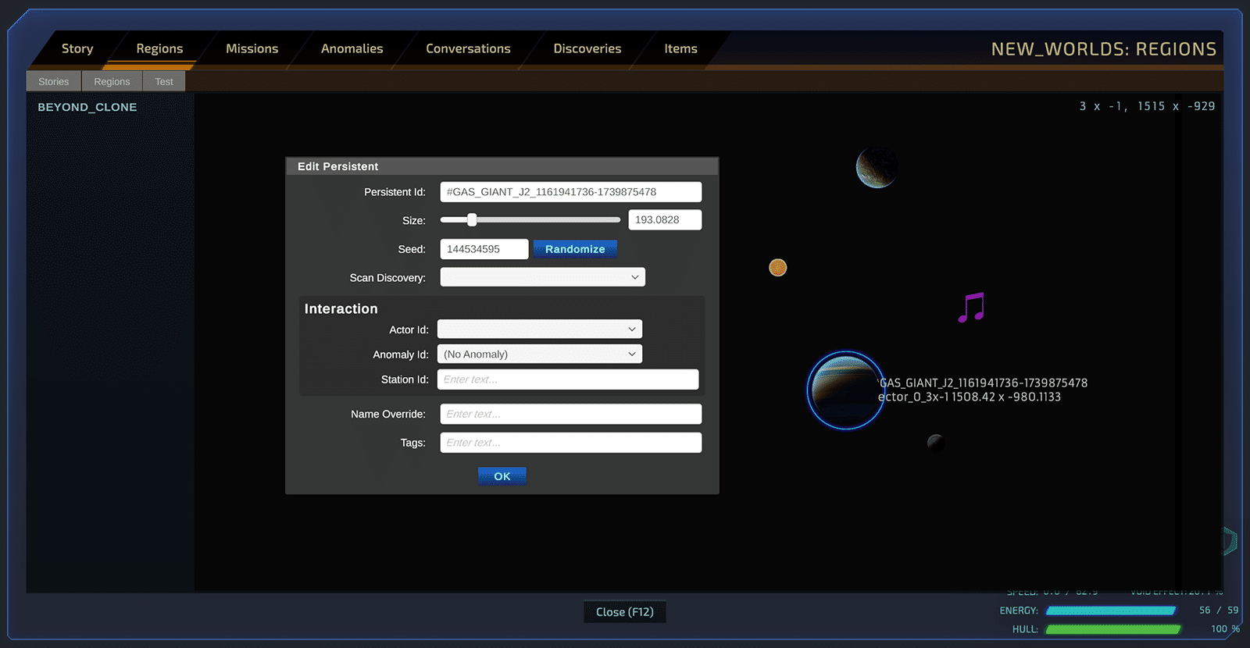
Task: Switch to the Story tab
Action: (x=77, y=48)
